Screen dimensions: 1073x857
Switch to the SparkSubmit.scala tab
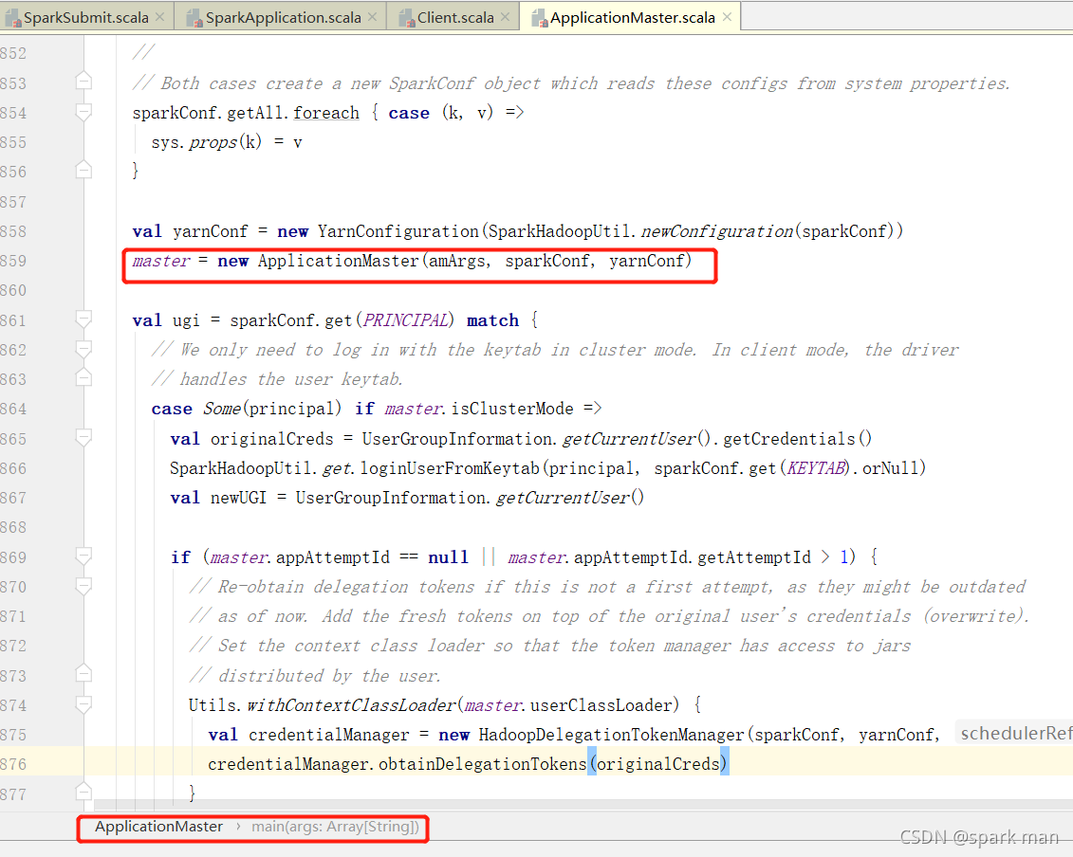85,18
